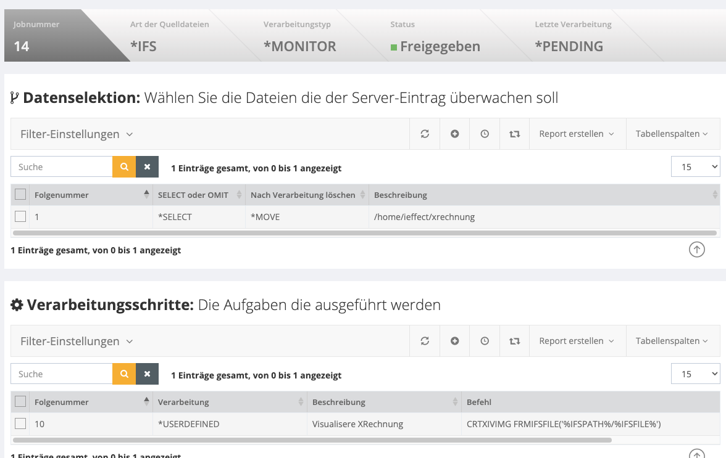726x458 pixels.
Task: Tick checkbox for Folgenummer 10 row
Action: [20, 423]
